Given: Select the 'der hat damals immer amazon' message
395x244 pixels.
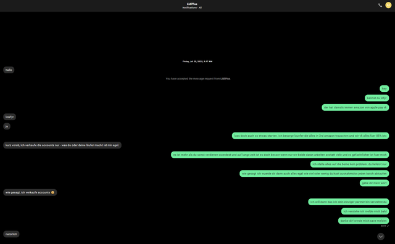Looking at the screenshot, I should tap(355, 107).
